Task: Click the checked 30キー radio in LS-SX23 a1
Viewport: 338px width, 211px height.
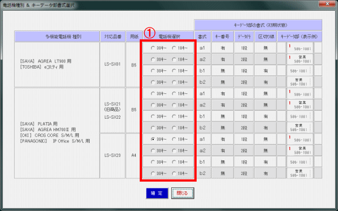Action: coord(153,140)
